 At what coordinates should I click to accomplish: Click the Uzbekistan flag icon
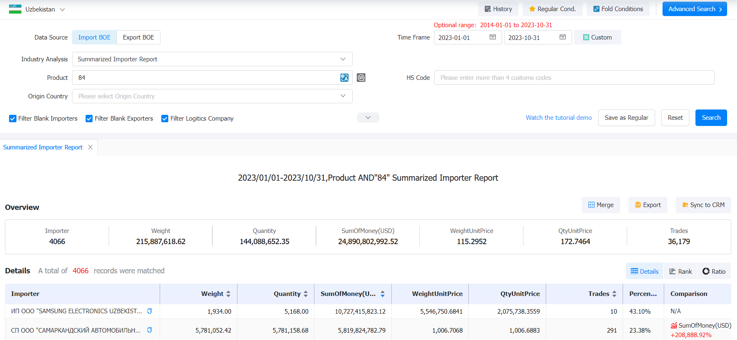click(x=15, y=9)
